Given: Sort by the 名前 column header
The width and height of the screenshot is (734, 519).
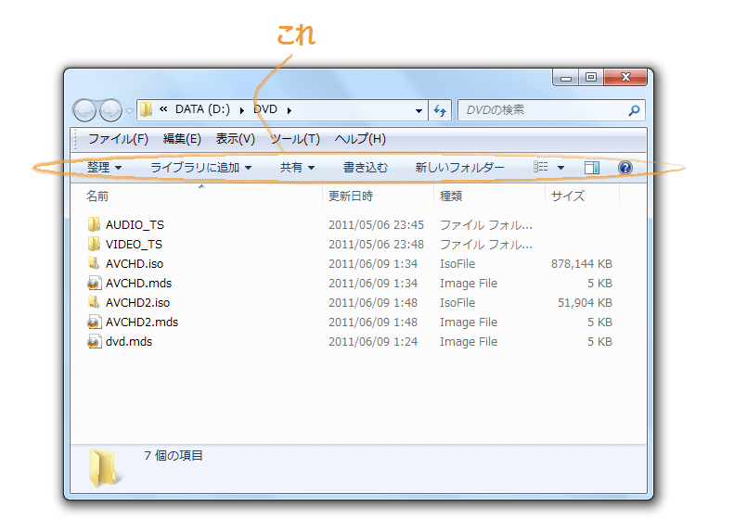Looking at the screenshot, I should 97,196.
